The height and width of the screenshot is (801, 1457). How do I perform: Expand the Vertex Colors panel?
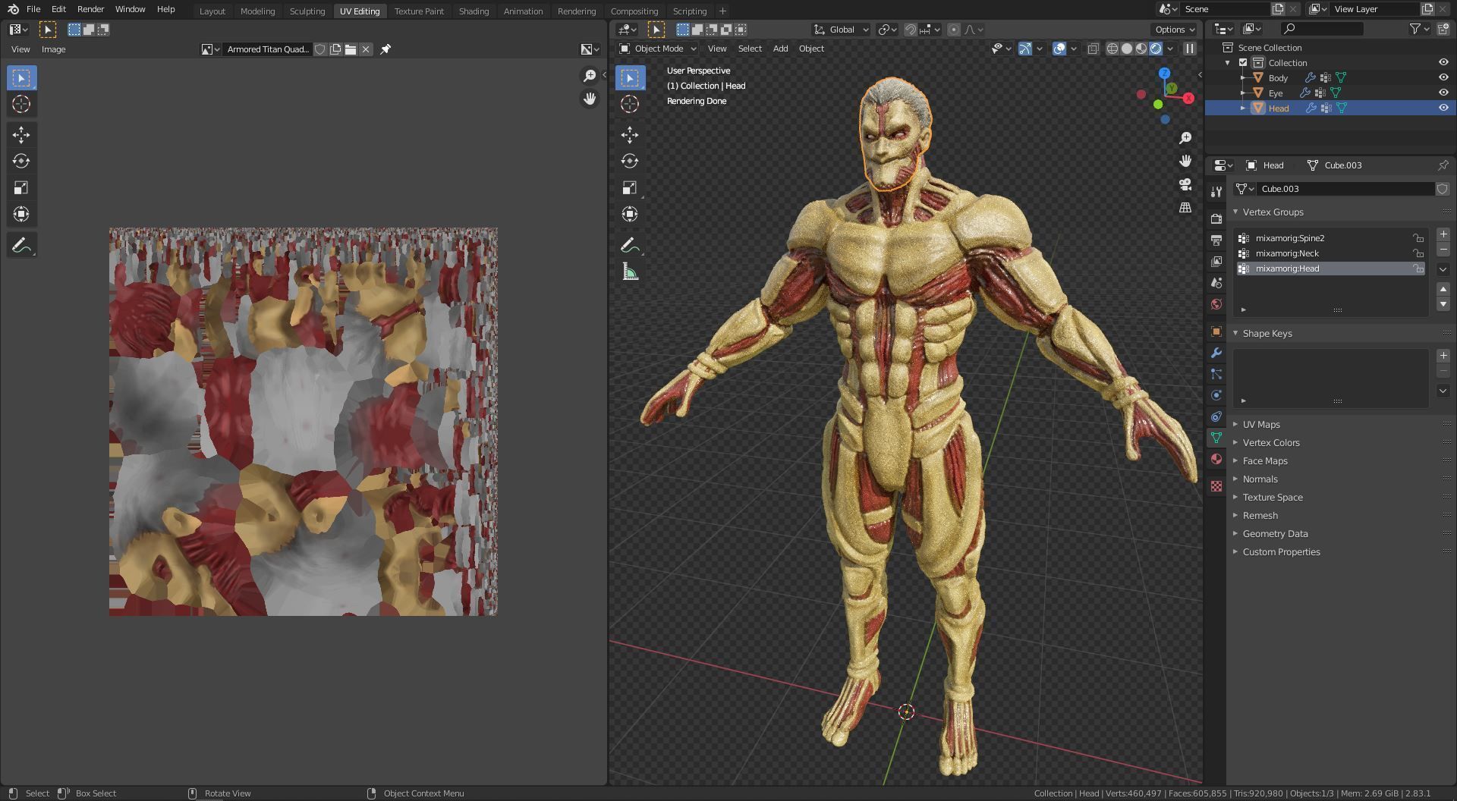1271,443
